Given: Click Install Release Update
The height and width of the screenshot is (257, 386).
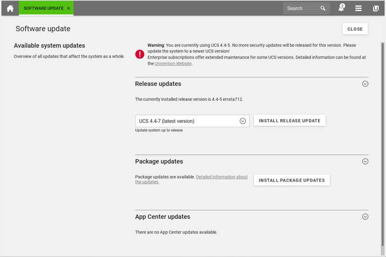Looking at the screenshot, I should point(289,121).
